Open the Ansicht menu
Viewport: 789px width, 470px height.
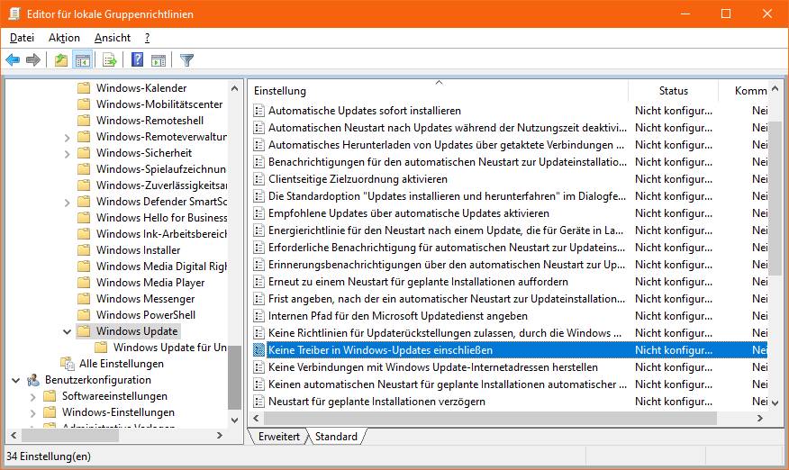click(113, 38)
